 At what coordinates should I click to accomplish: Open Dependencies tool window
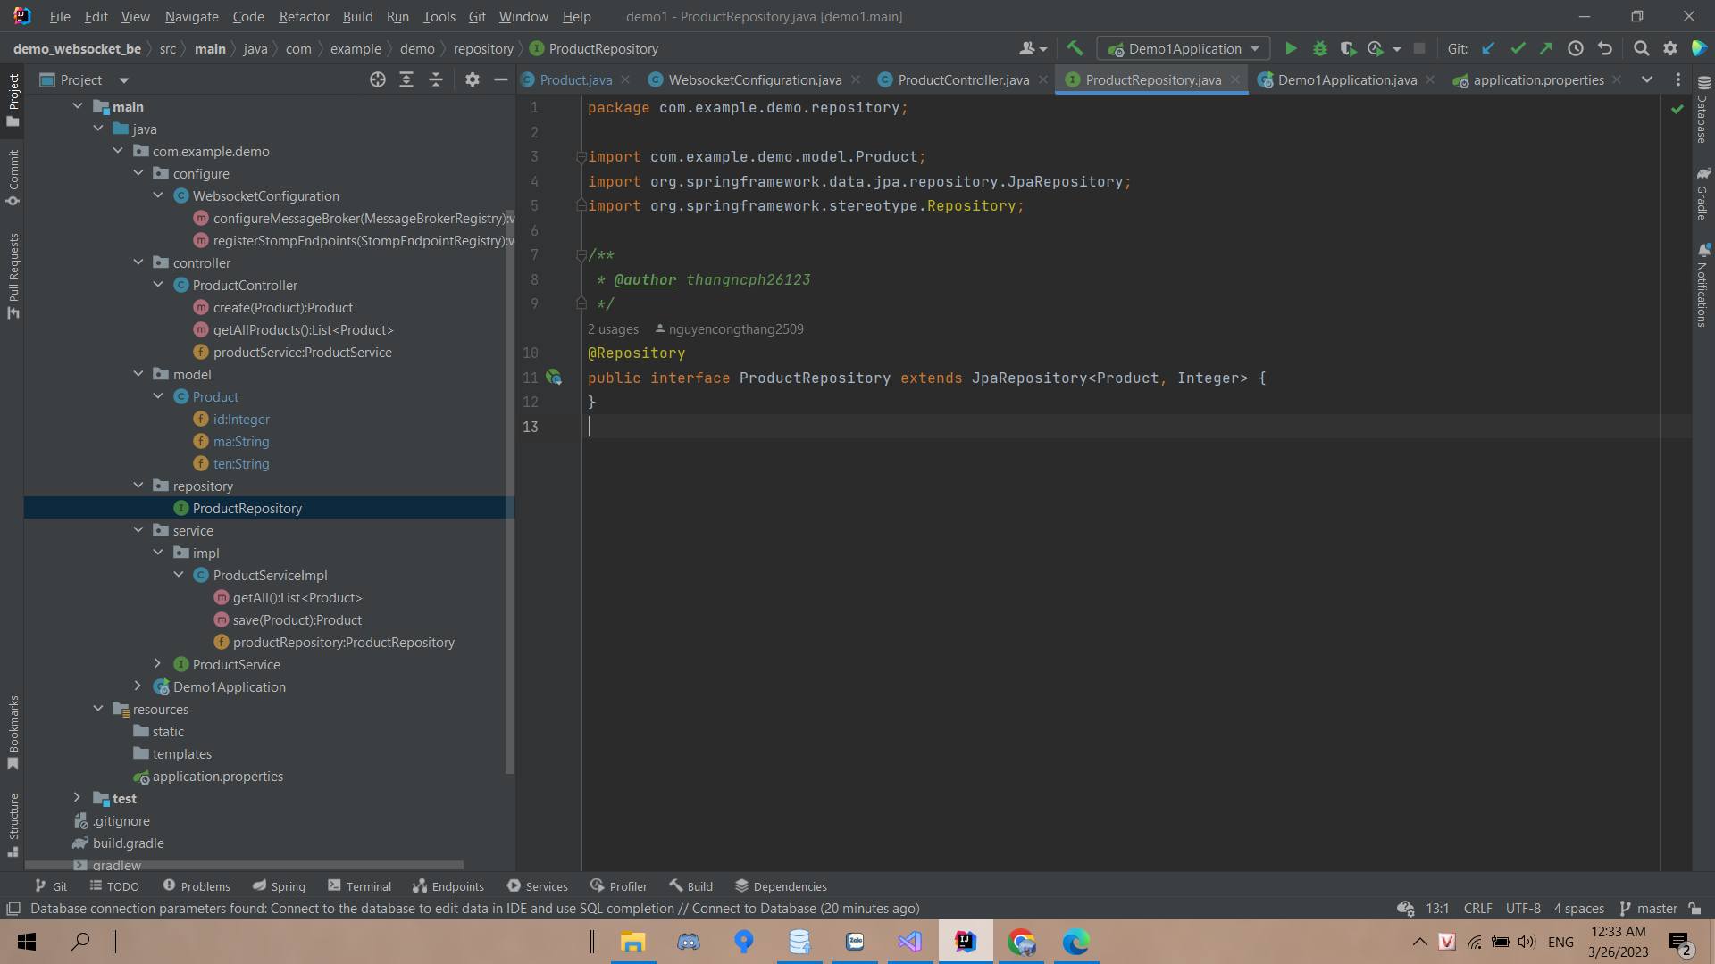pos(781,886)
